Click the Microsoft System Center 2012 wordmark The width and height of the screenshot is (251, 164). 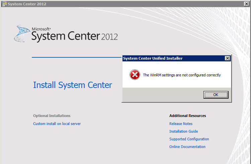tap(74, 35)
